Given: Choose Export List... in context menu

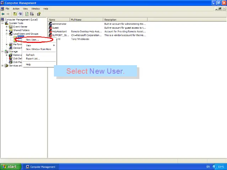Looking at the screenshot, I should click(x=39, y=58).
